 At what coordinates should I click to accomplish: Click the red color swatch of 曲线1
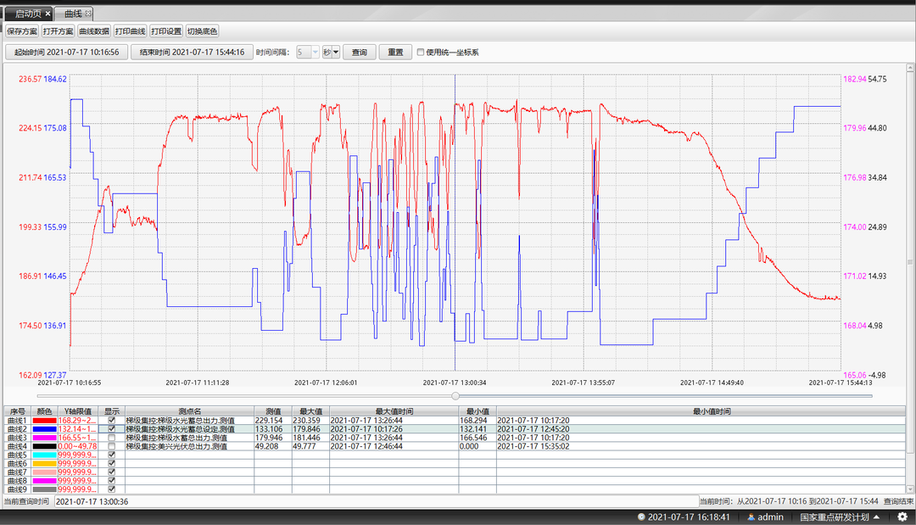(44, 421)
